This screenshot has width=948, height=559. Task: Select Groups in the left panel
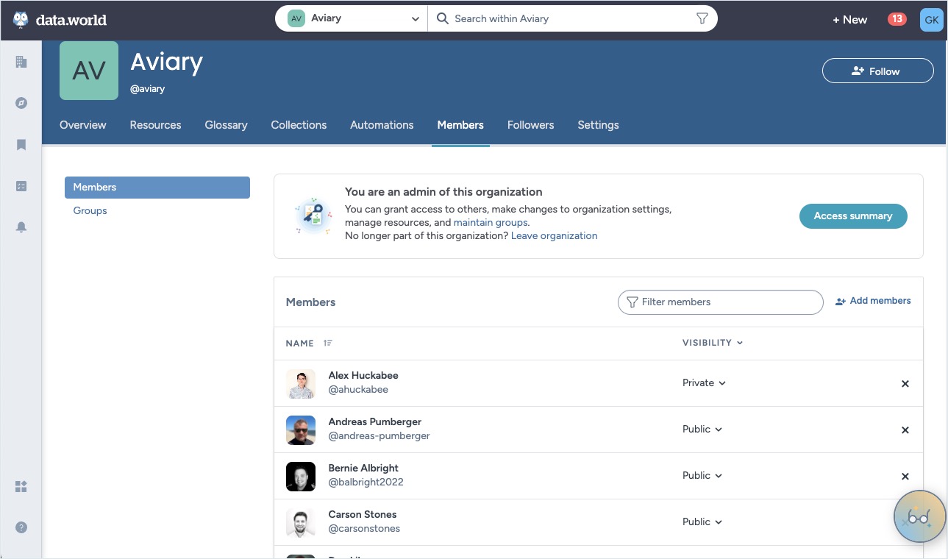pyautogui.click(x=90, y=210)
